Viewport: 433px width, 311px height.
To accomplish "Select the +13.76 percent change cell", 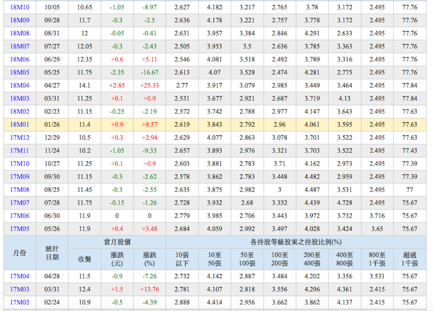I will click(149, 289).
